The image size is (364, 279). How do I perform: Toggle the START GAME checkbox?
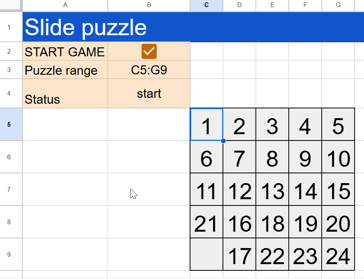[x=149, y=51]
